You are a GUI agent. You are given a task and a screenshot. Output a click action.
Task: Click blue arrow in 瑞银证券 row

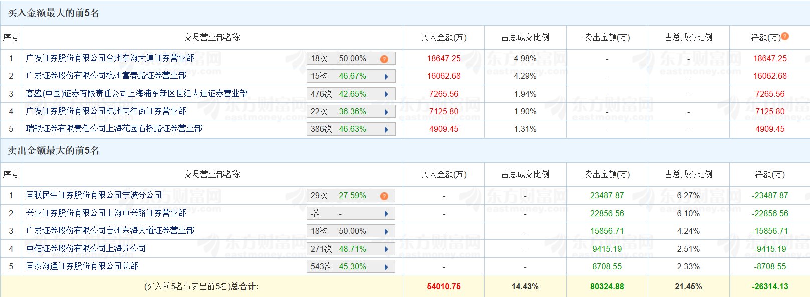(386, 130)
